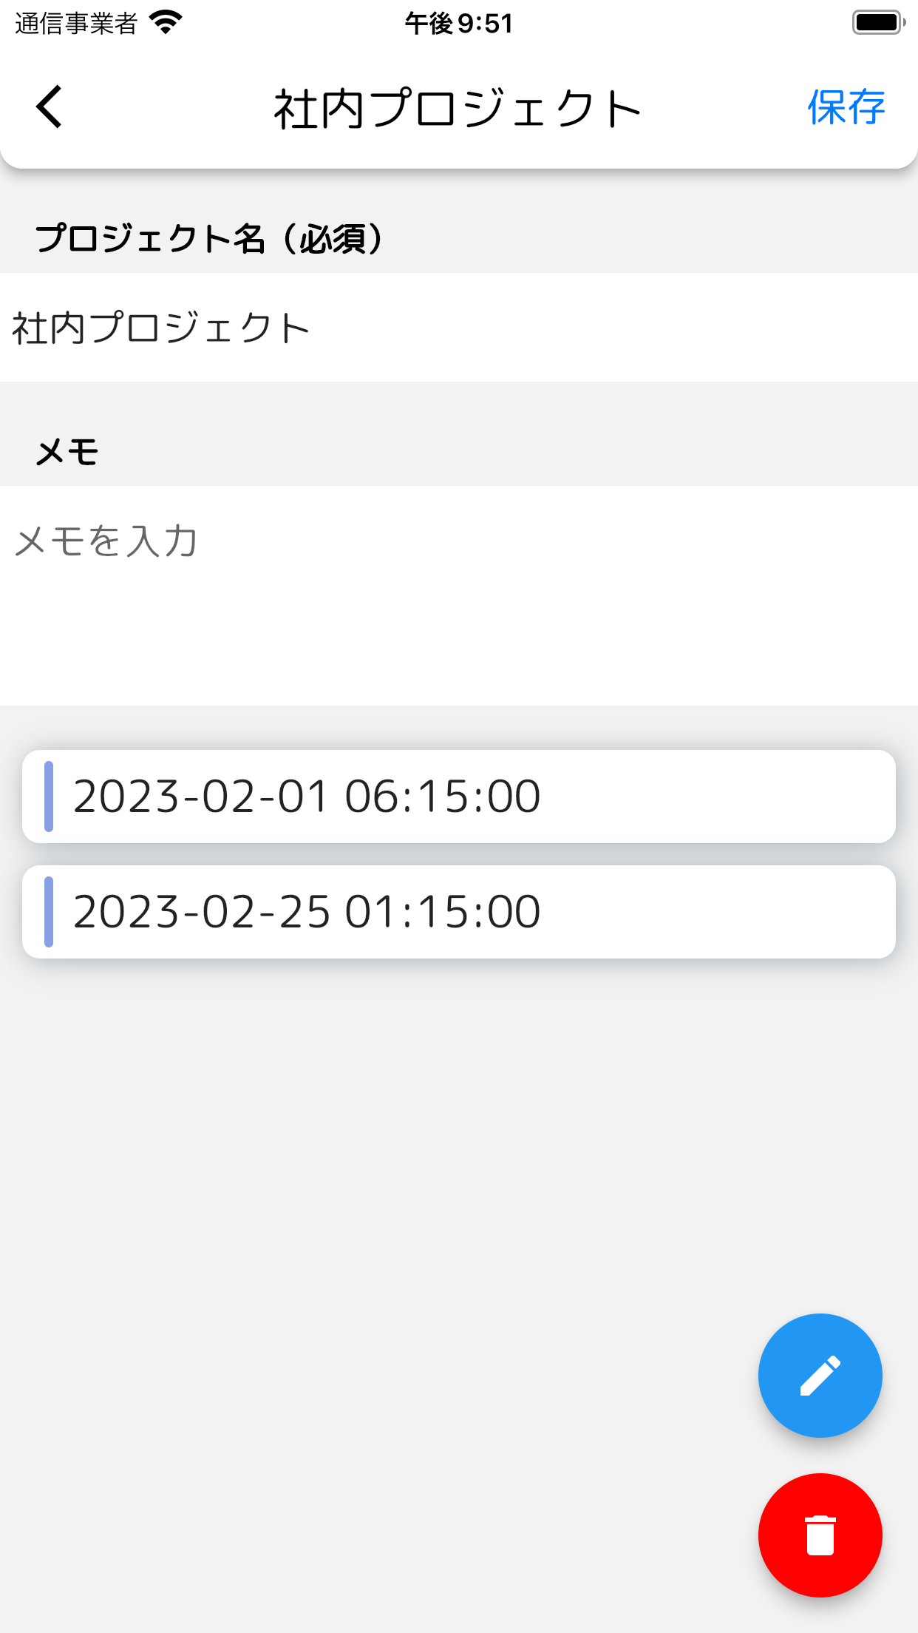
Task: Tap the メモ section label
Action: click(67, 452)
